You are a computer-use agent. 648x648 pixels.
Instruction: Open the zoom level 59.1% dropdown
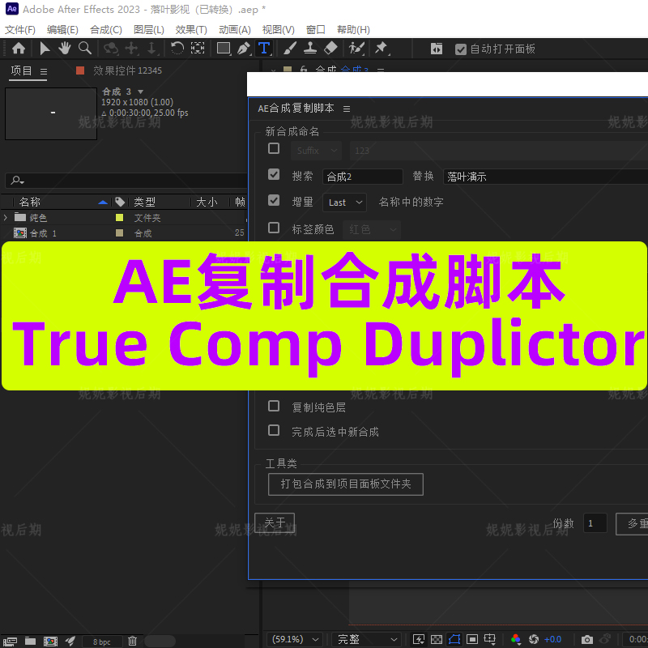click(293, 639)
